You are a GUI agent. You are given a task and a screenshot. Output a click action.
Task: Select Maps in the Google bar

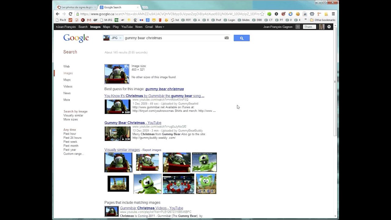point(107,27)
